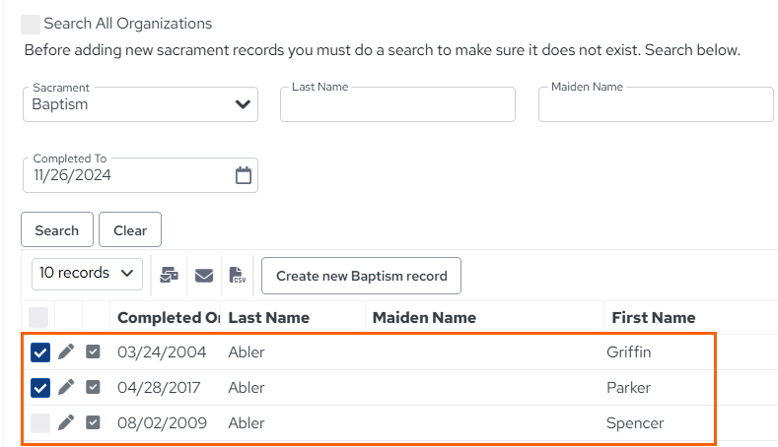Click the email envelope icon
This screenshot has height=447, width=778.
[204, 276]
